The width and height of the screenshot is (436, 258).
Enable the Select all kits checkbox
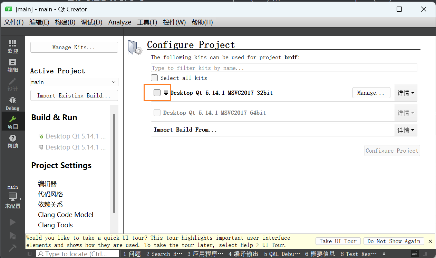[x=154, y=78]
